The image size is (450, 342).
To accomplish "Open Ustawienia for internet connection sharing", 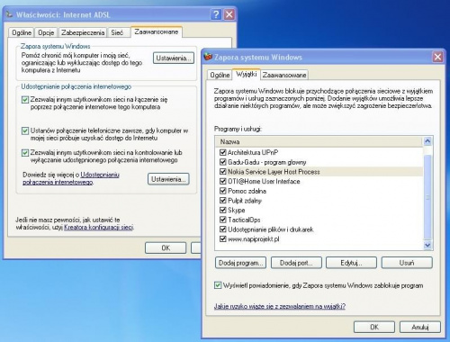I will tap(168, 179).
